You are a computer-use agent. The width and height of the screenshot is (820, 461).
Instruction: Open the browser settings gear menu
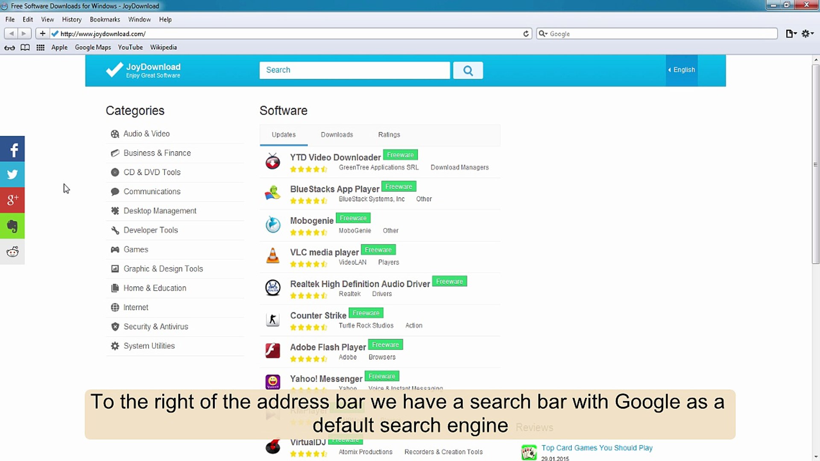tap(807, 34)
